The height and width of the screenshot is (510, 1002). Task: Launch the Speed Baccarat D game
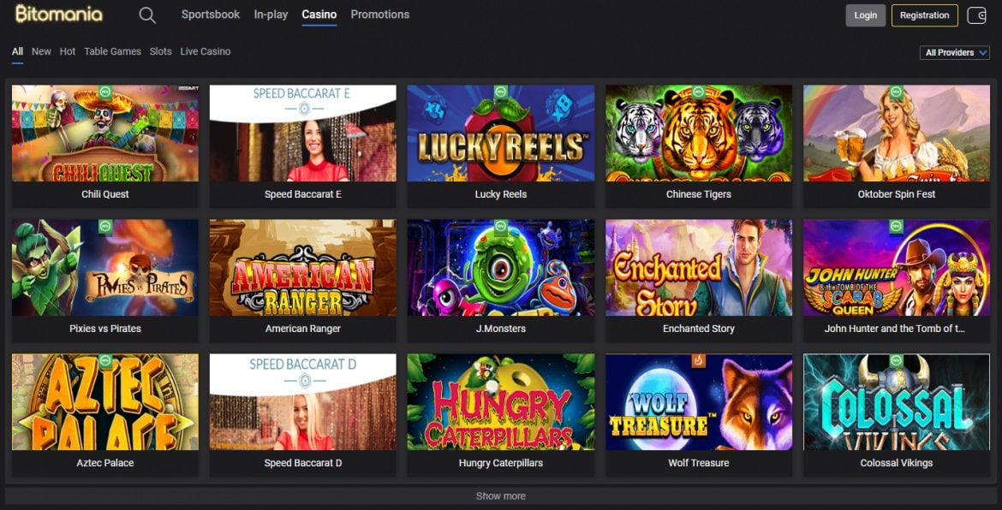click(302, 402)
